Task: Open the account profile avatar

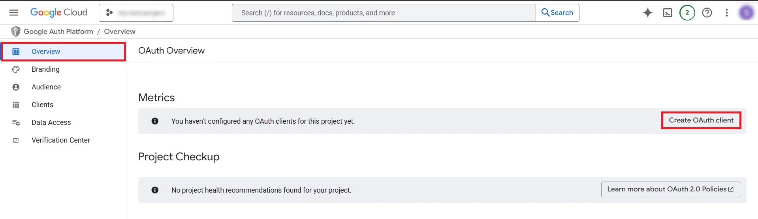Action: 746,13
